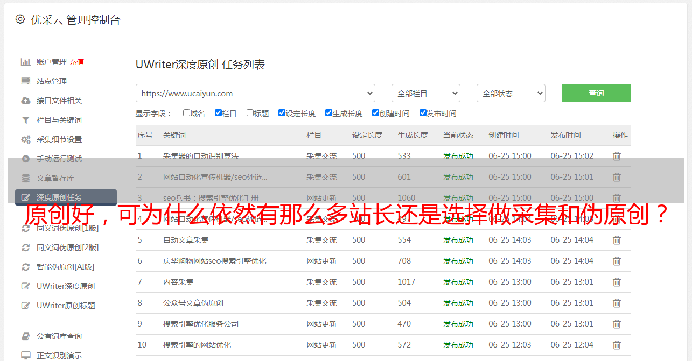Image resolution: width=692 pixels, height=361 pixels.
Task: Click the 发布成功 status in row 7
Action: click(458, 282)
